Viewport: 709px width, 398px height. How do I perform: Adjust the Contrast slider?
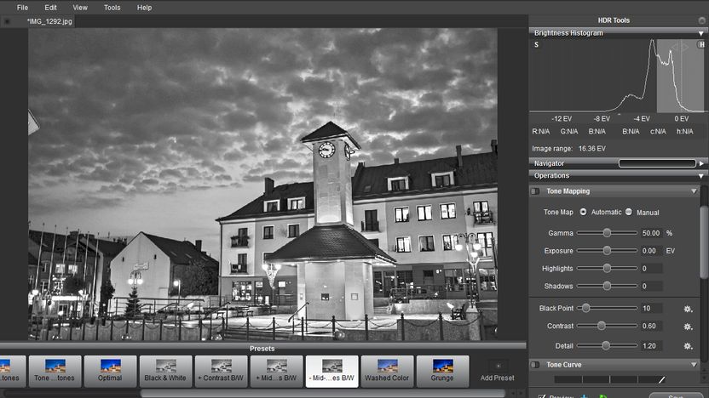[607, 326]
